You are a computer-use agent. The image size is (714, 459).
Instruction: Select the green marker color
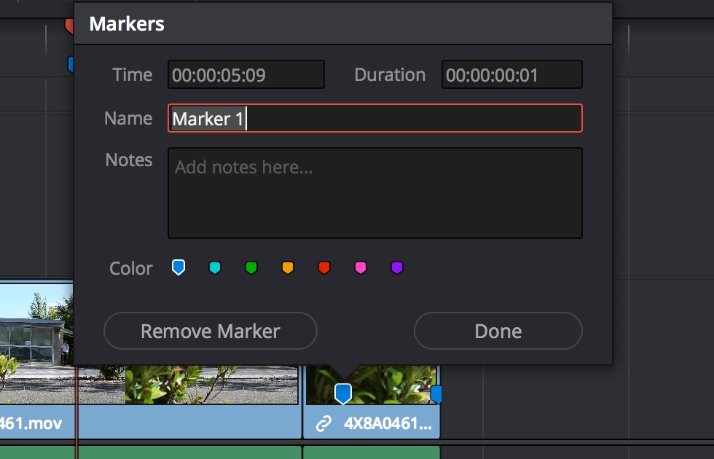(x=251, y=267)
